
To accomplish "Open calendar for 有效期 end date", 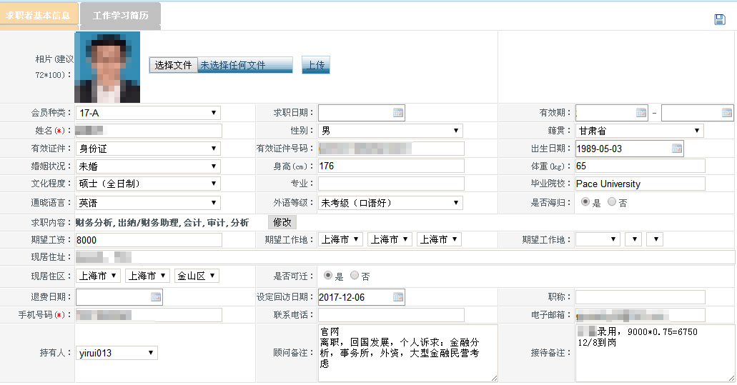I will [727, 113].
